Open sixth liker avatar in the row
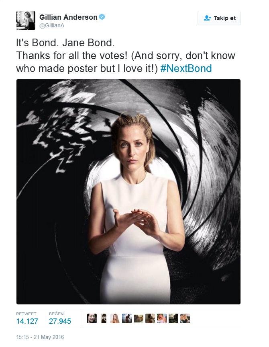This screenshot has height=347, width=269. click(150, 318)
